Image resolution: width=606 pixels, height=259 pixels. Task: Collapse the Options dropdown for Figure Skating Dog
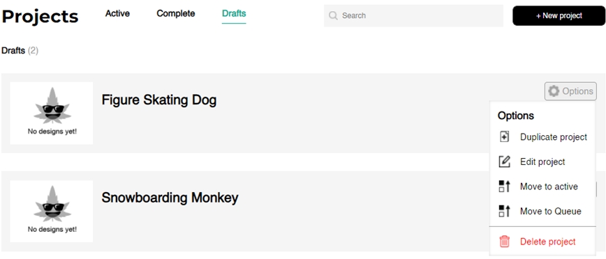[570, 91]
